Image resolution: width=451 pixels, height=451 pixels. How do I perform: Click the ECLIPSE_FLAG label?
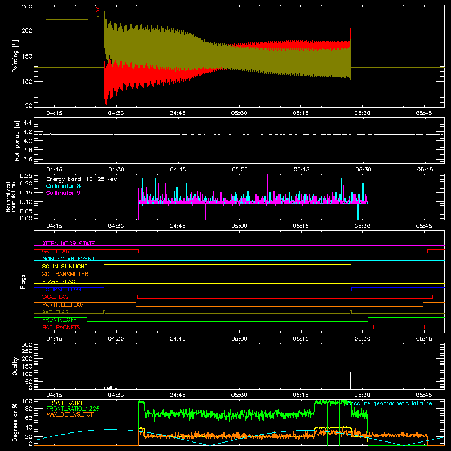(x=61, y=289)
